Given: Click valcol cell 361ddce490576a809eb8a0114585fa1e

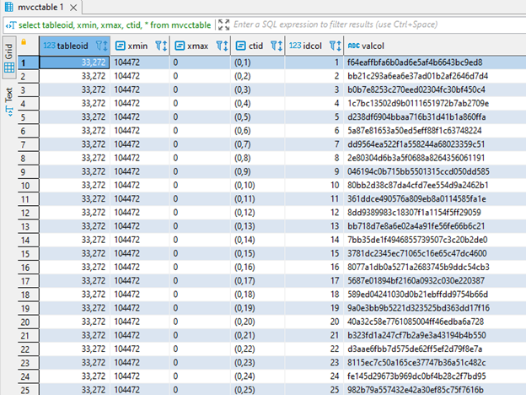Looking at the screenshot, I should 435,199.
